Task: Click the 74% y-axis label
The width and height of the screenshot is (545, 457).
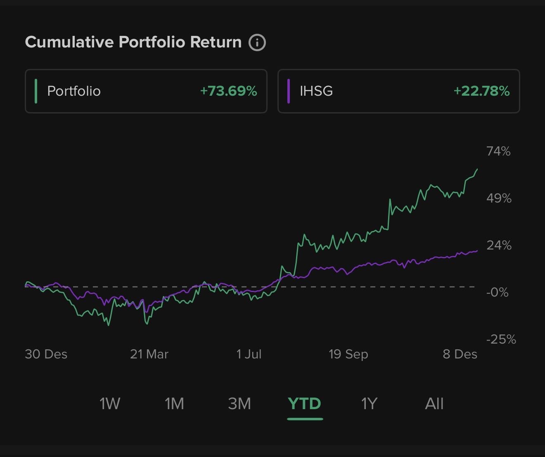Action: (x=498, y=151)
